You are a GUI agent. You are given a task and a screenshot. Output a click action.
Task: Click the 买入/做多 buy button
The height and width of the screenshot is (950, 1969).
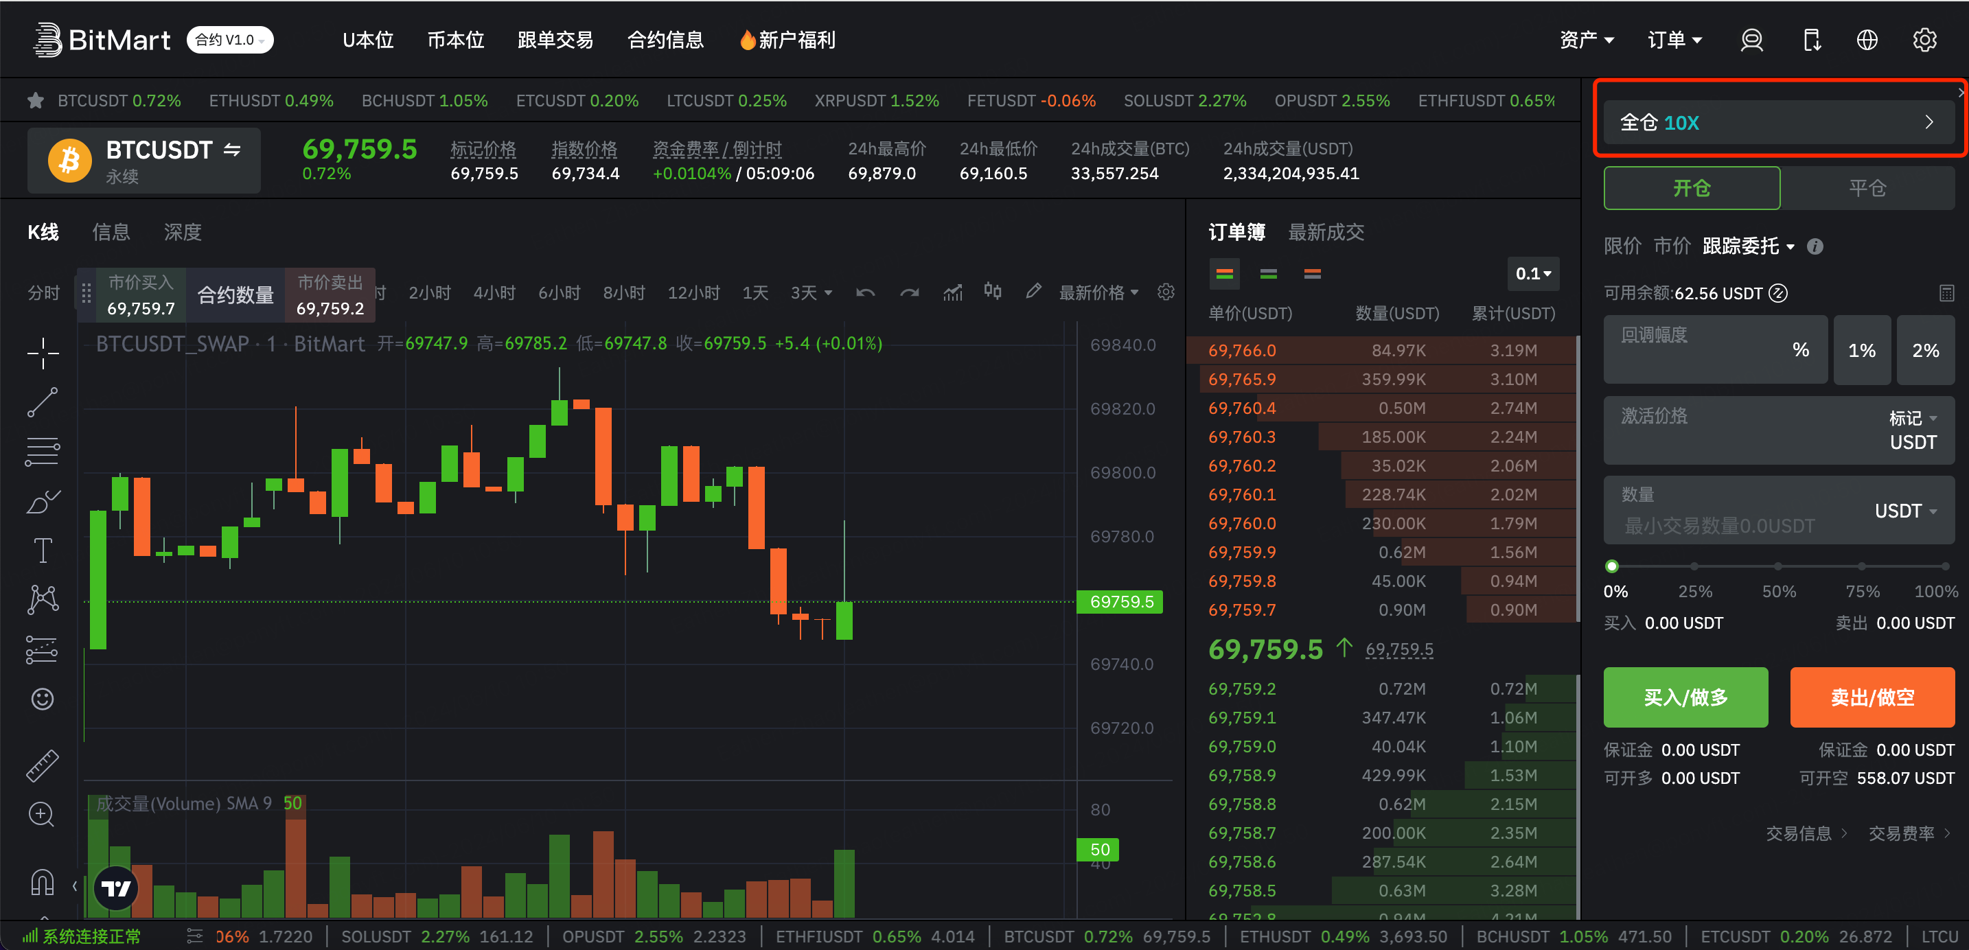pos(1685,697)
